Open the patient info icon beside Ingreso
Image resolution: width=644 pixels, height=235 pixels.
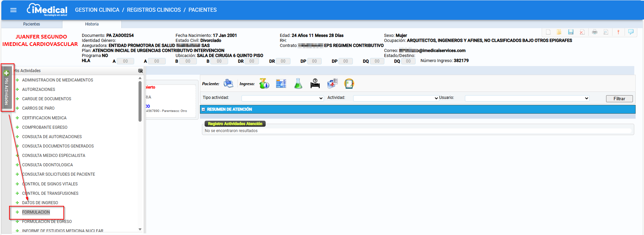264,83
